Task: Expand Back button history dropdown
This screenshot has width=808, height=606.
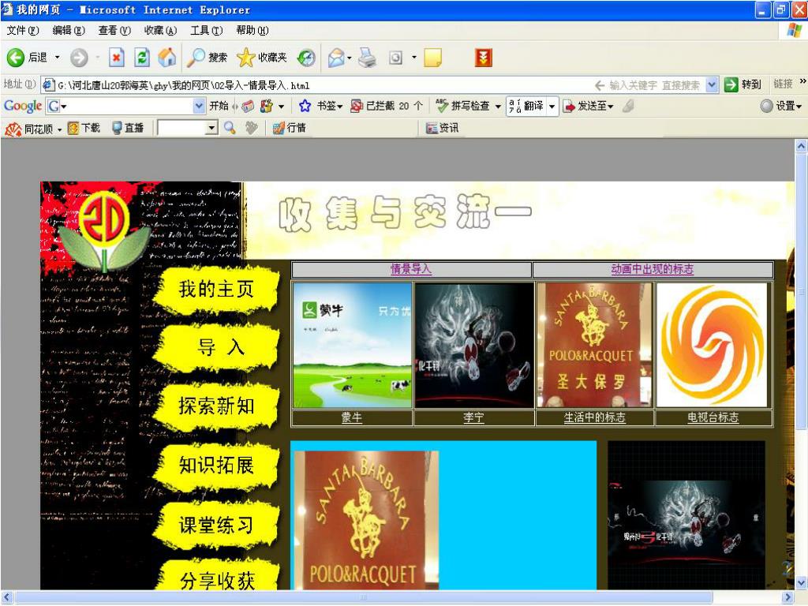Action: click(x=57, y=58)
